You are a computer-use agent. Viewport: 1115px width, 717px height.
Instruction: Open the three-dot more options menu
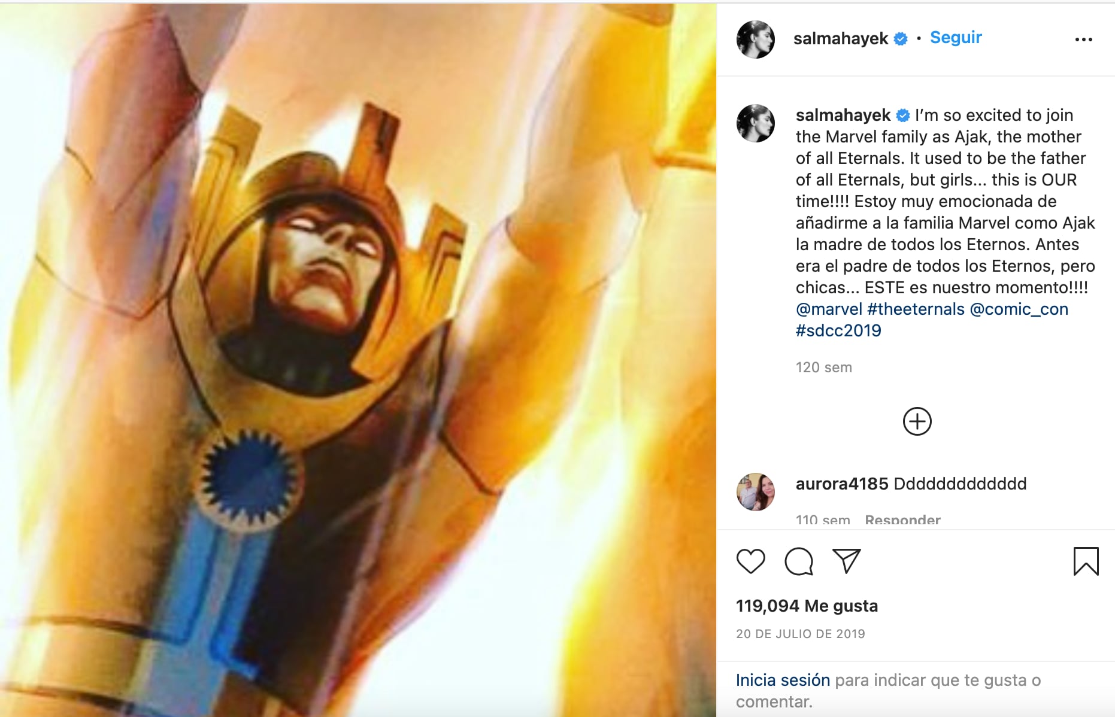point(1083,40)
